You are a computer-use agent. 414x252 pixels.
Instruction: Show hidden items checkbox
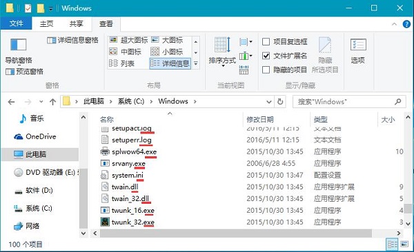(x=266, y=70)
